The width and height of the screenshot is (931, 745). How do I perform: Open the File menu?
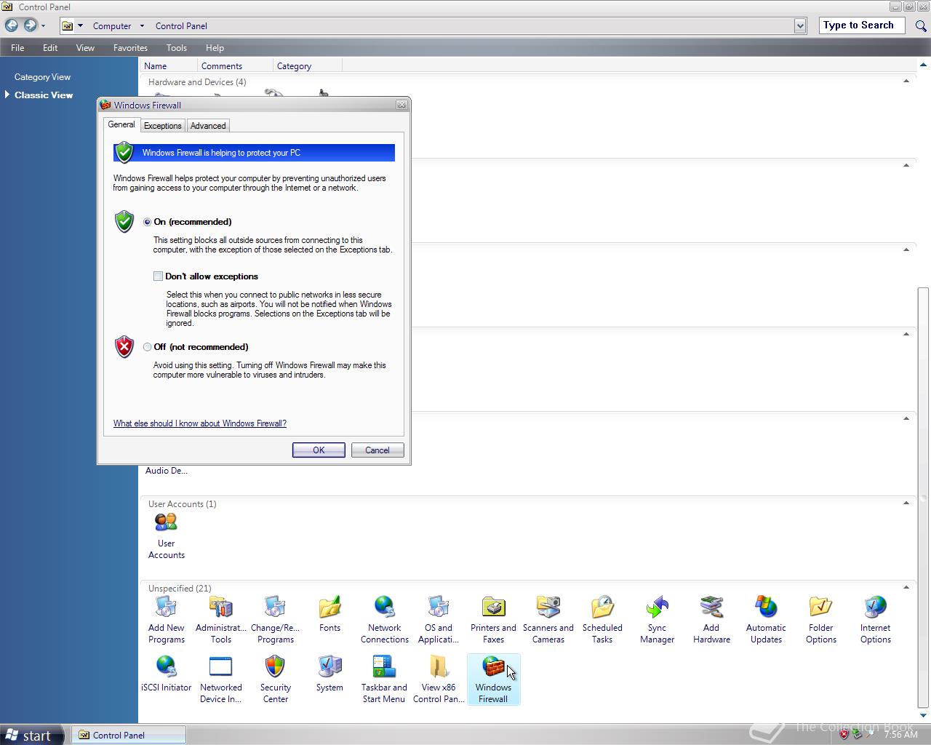click(17, 48)
